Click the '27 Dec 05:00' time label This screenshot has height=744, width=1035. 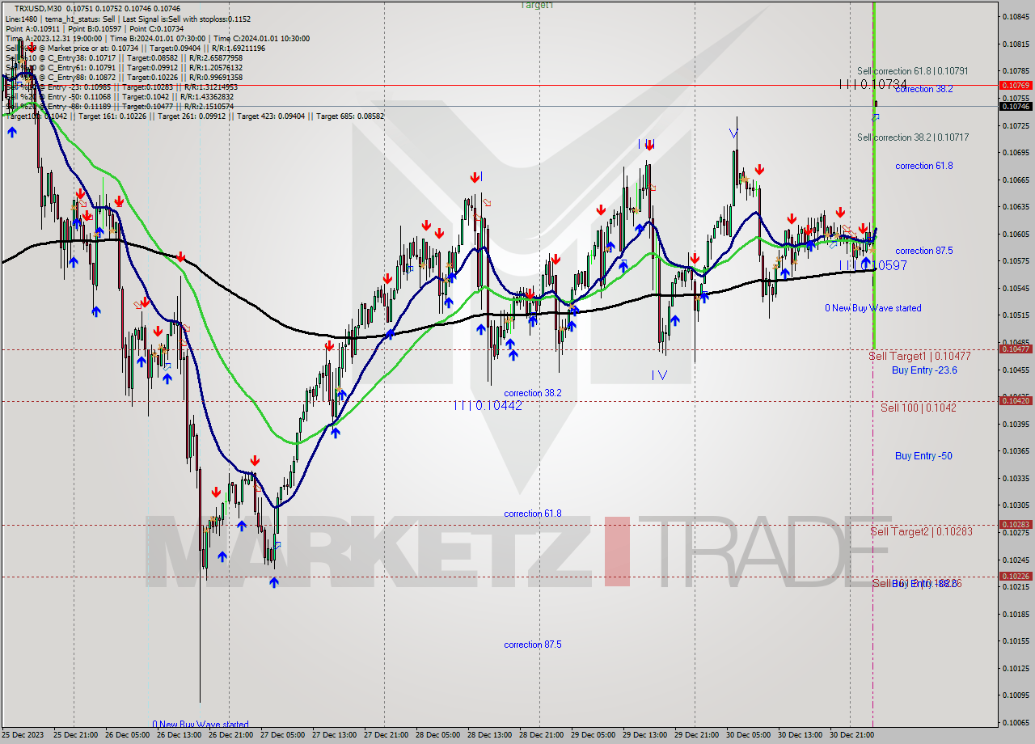[283, 735]
